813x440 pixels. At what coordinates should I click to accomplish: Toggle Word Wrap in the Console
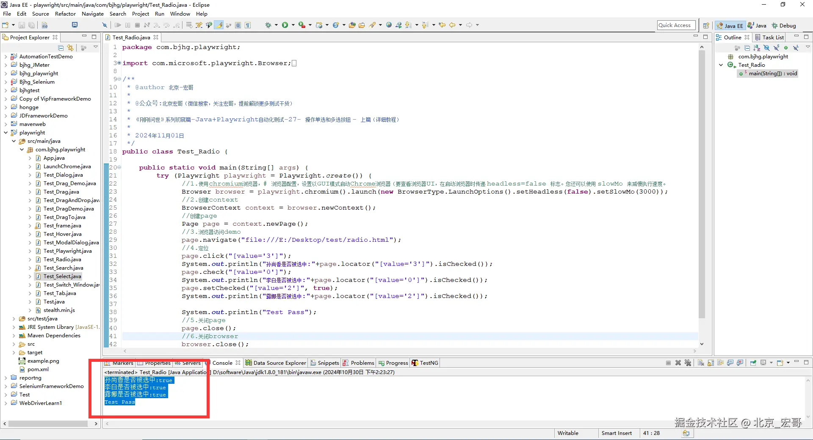(720, 363)
